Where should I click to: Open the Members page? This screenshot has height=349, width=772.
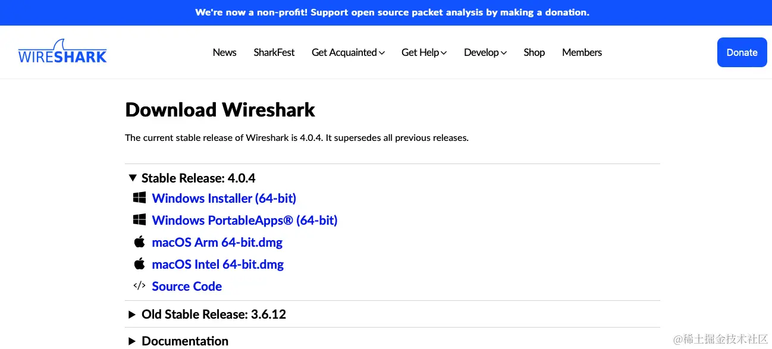582,52
